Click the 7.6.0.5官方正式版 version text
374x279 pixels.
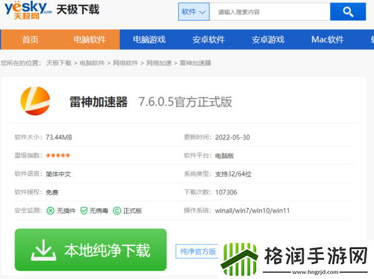pos(185,102)
